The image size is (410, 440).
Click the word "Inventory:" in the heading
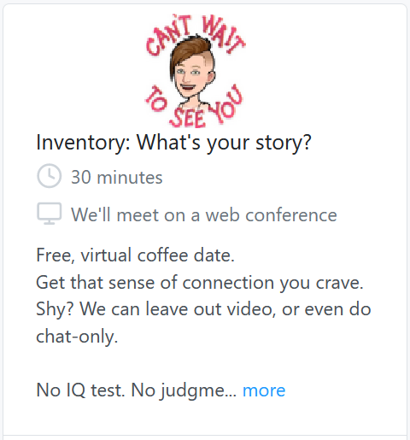83,142
